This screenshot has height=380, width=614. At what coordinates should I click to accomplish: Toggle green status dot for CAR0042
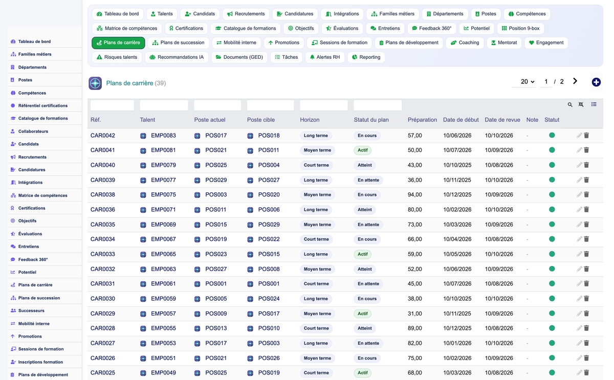552,136
